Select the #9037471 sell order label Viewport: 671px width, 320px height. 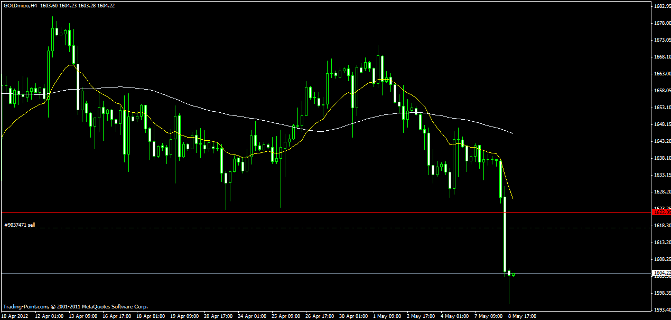pyautogui.click(x=20, y=225)
